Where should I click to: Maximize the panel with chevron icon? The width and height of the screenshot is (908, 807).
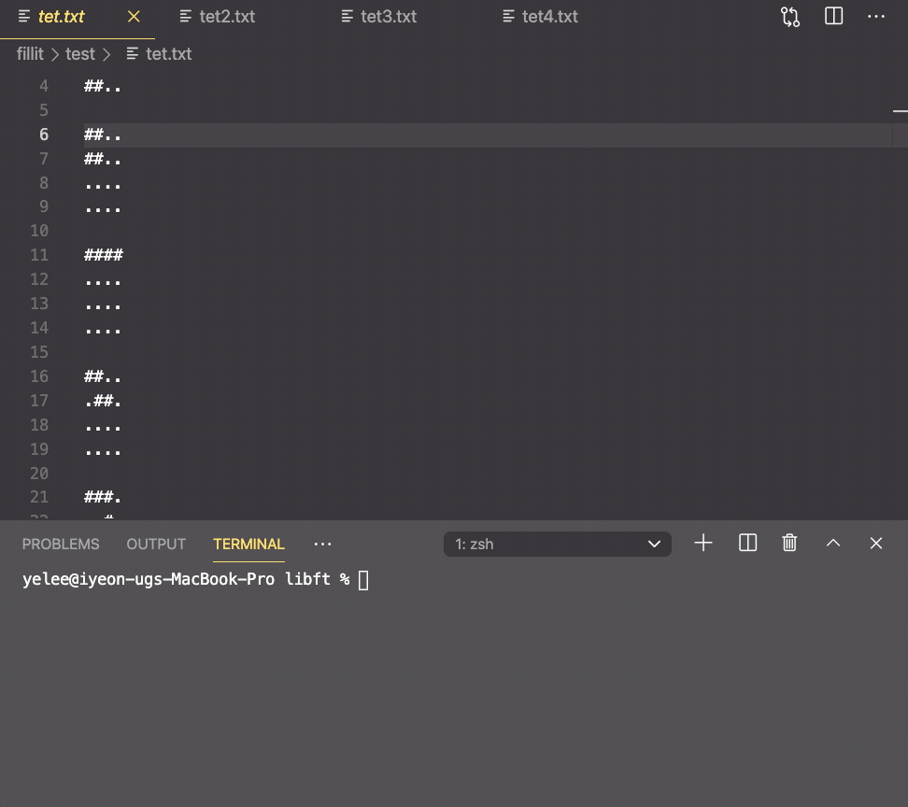click(832, 543)
